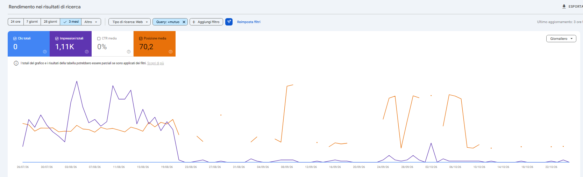Open the Giornaliero granularity dropdown
This screenshot has width=583, height=177.
pos(561,39)
